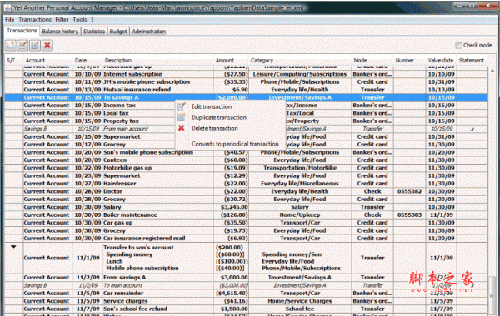Screen dimensions: 500x316
Task: Click the Leisure/Computing/Subscriptions category cell
Action: (300, 74)
